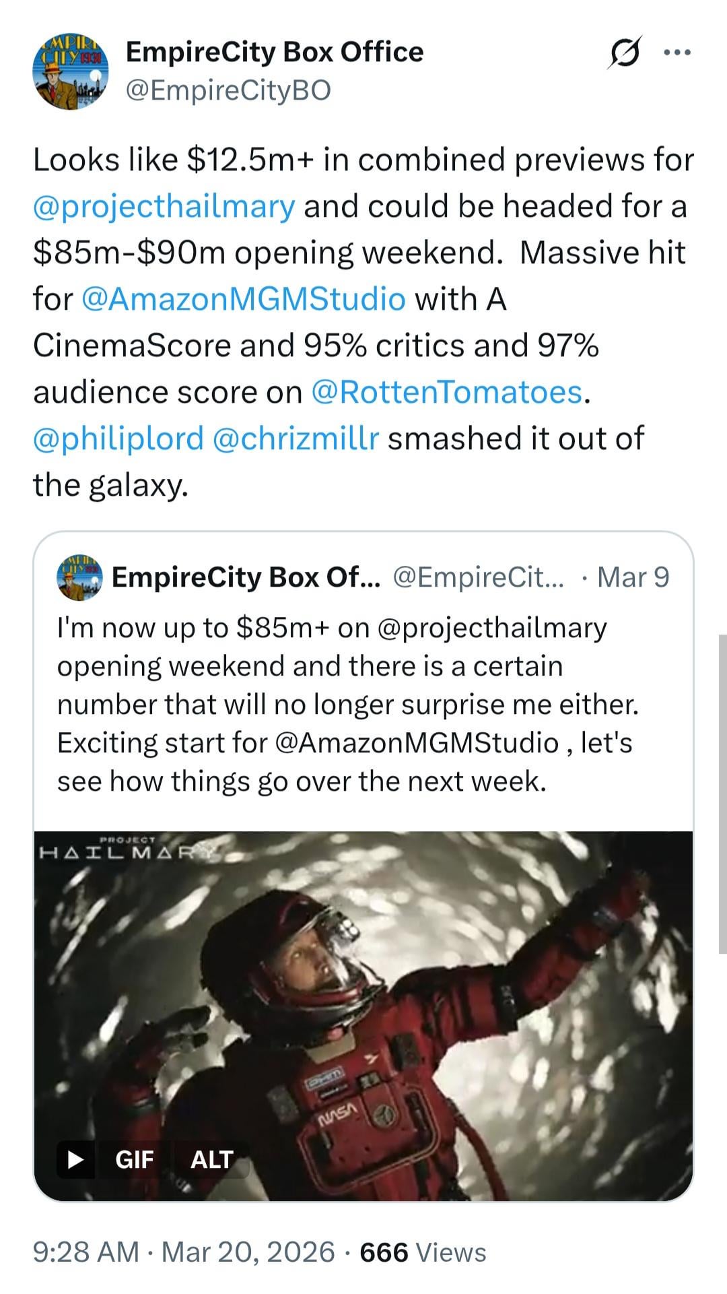Open @chrizmillr profile mention

(x=296, y=439)
